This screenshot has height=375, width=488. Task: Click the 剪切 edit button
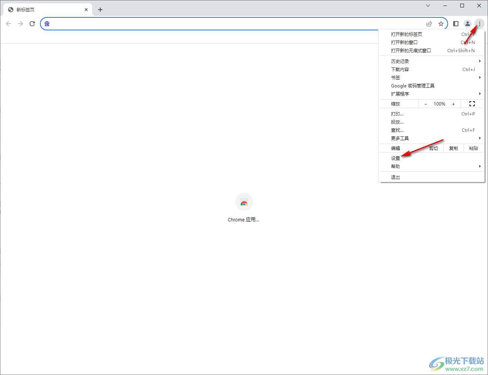point(434,148)
